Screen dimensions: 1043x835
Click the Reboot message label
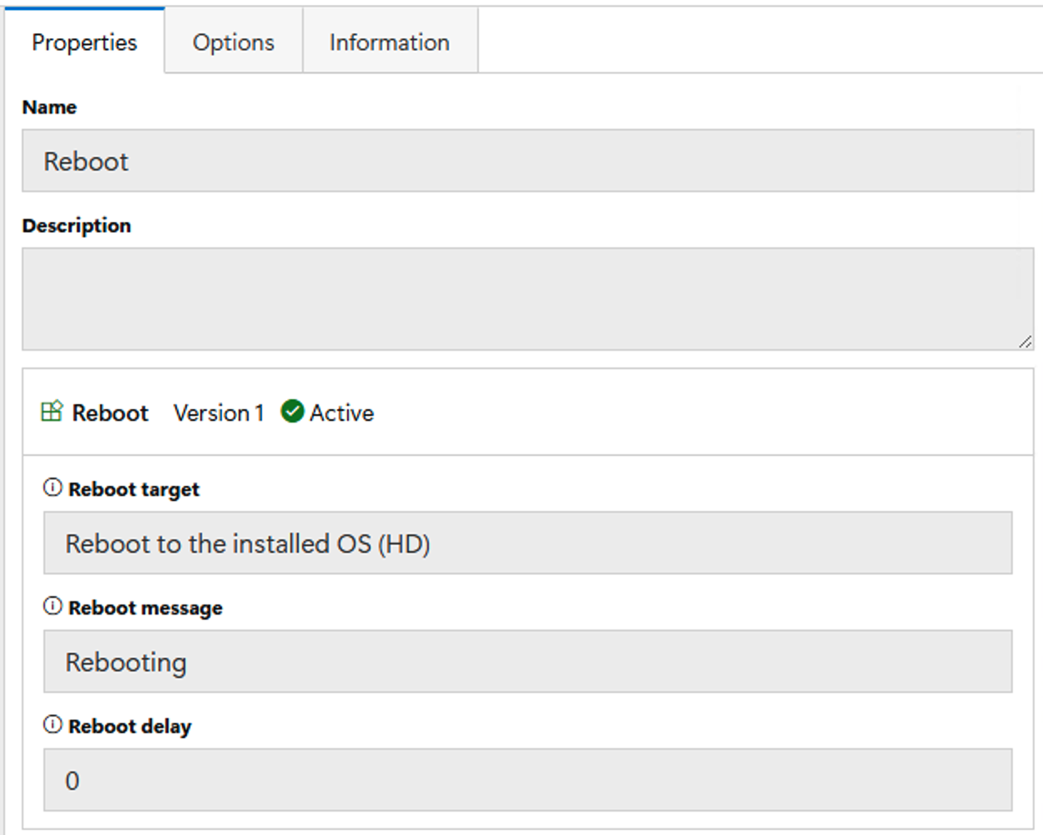(x=145, y=608)
